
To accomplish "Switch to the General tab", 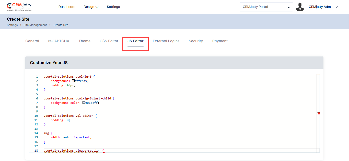I will [32, 41].
